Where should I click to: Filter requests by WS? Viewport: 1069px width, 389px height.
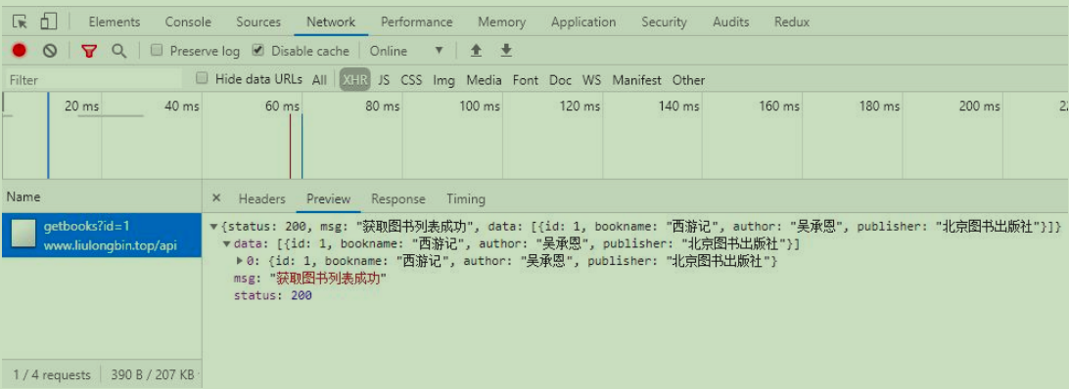coord(591,80)
